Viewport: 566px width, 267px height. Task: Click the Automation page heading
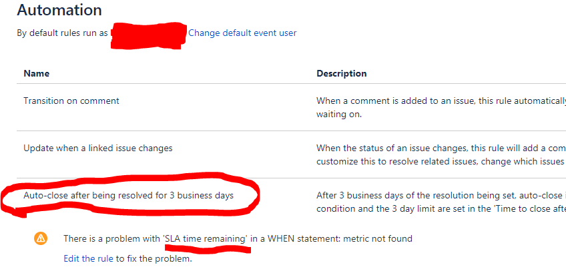pos(59,11)
